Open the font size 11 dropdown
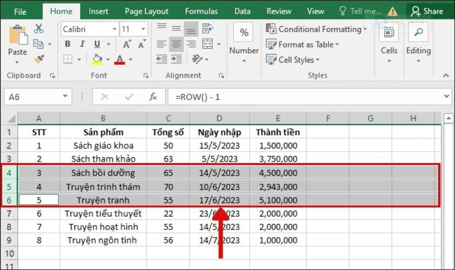Screen dimensions: 455x270 144,29
